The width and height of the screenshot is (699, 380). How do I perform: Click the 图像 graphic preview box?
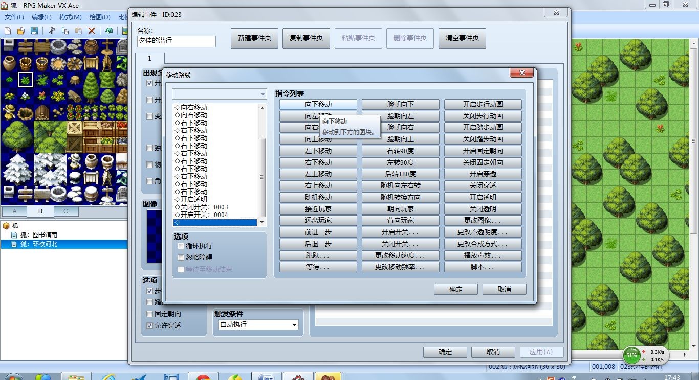point(154,236)
